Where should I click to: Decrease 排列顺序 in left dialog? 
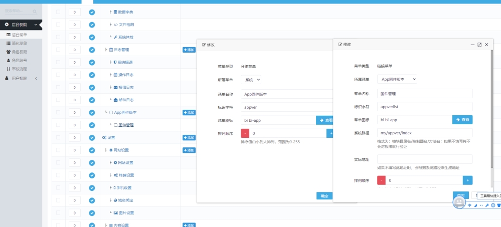245,133
